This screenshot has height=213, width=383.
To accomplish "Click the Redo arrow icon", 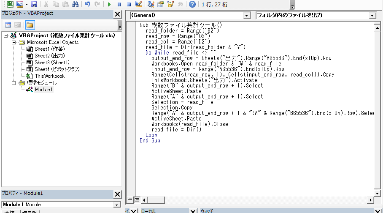I will 97,4.
